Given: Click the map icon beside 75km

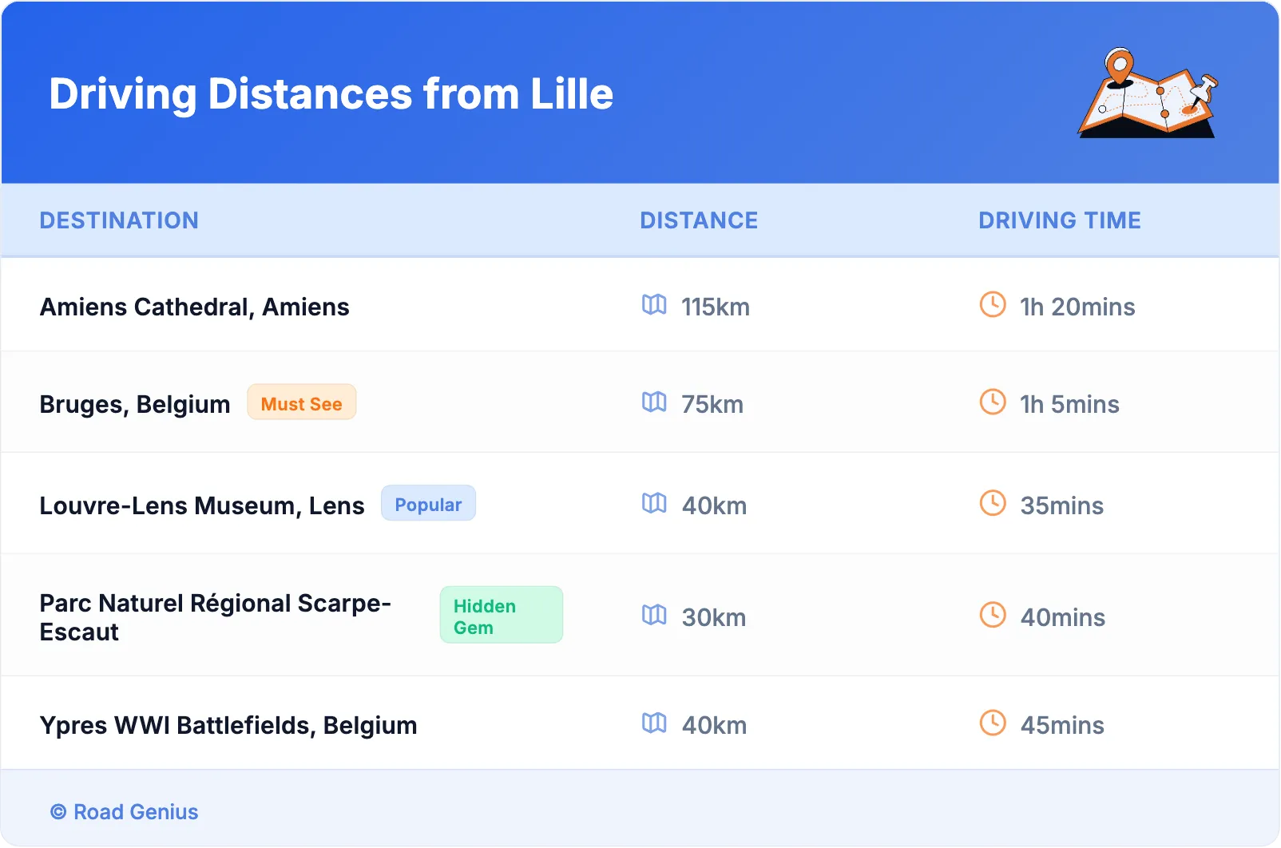Looking at the screenshot, I should (x=654, y=402).
